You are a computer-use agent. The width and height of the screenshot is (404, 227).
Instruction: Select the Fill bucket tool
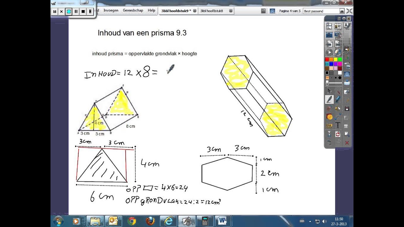pyautogui.click(x=338, y=108)
